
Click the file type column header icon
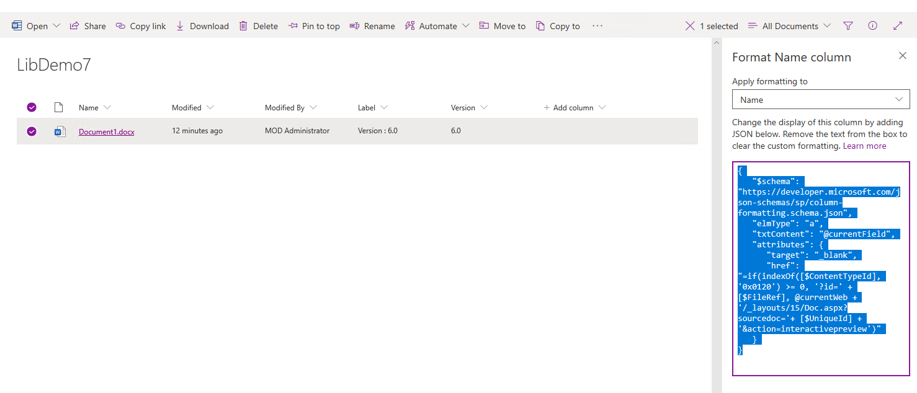[59, 107]
